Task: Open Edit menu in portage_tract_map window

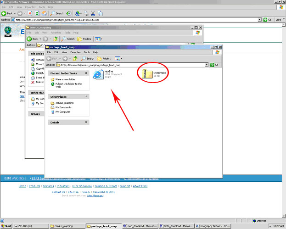Action: point(56,52)
